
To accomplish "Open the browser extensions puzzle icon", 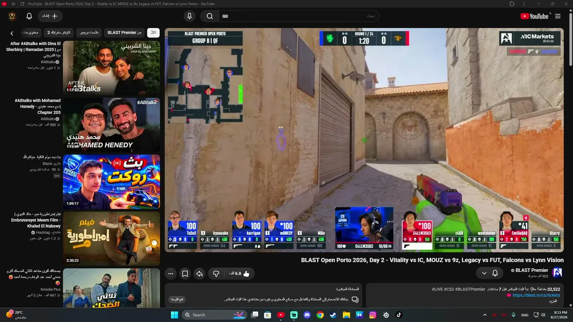I will click(512, 4).
